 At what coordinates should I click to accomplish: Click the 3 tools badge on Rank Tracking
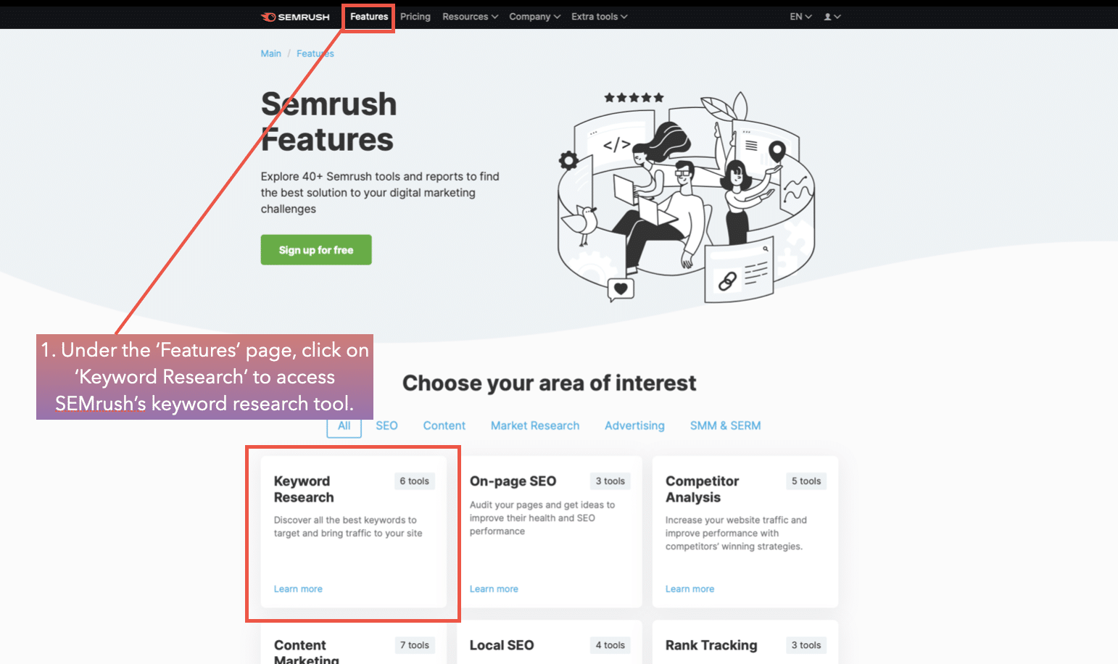click(806, 645)
